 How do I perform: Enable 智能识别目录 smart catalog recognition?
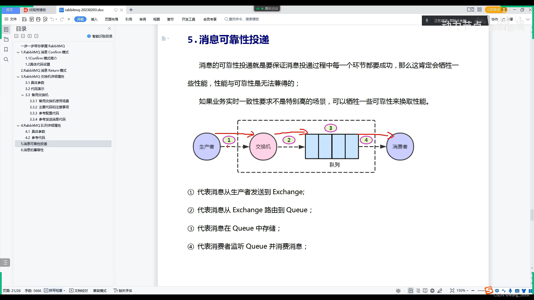99,36
